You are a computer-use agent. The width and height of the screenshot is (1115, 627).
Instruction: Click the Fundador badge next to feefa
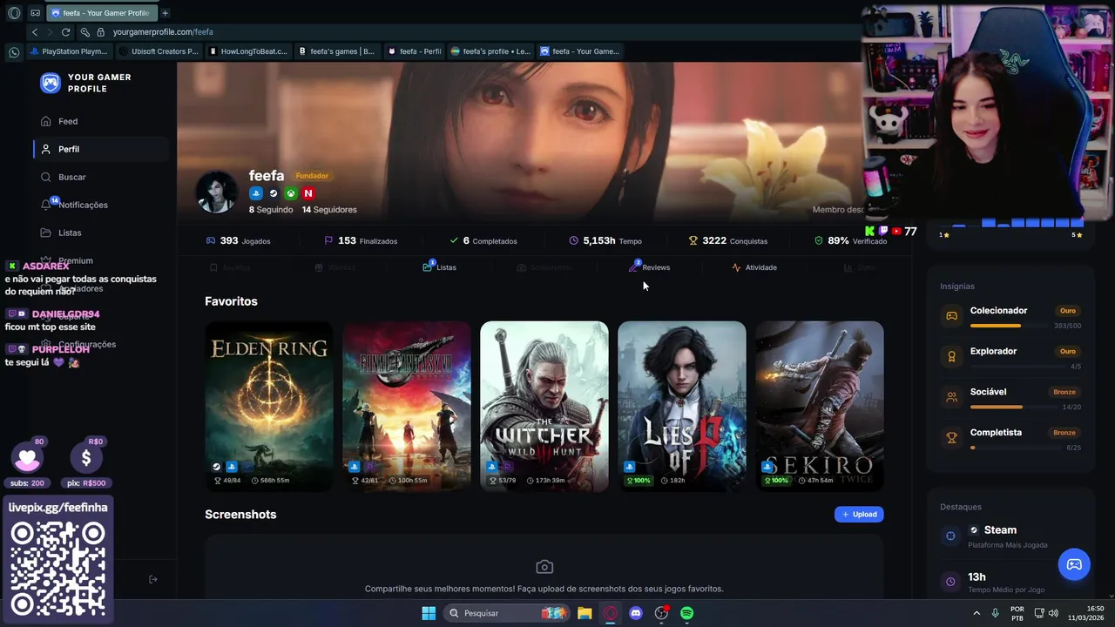click(312, 176)
